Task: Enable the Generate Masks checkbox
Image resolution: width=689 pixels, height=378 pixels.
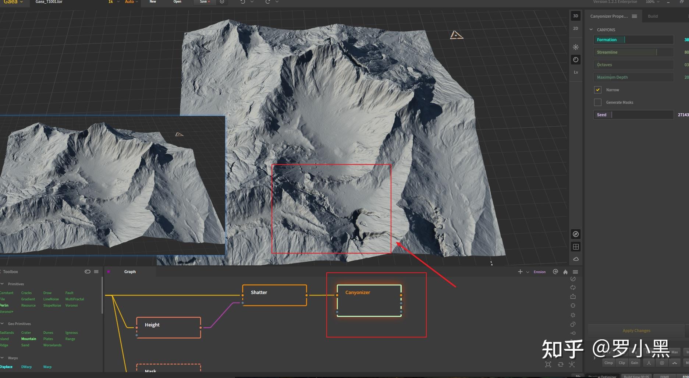Action: tap(598, 102)
